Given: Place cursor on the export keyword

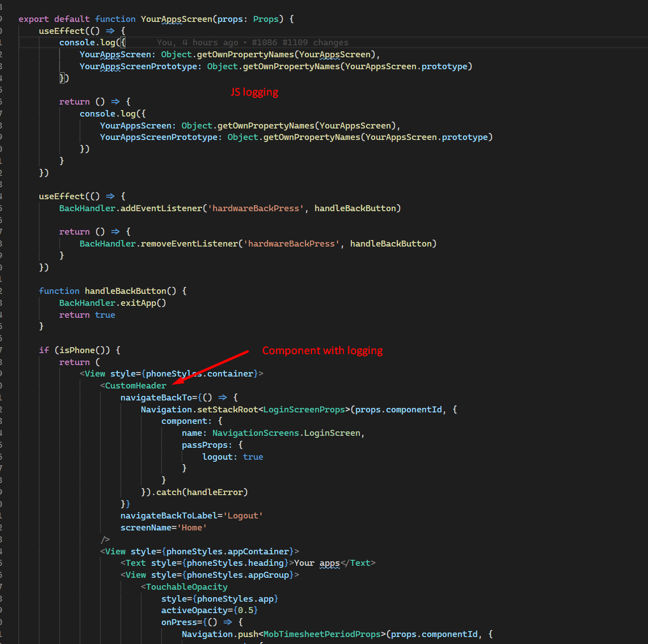Looking at the screenshot, I should (33, 18).
